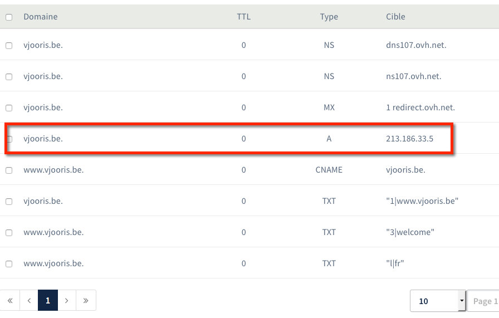The image size is (499, 318).
Task: Select the ns107.ovh.net. NS record checkbox
Action: coord(9,77)
